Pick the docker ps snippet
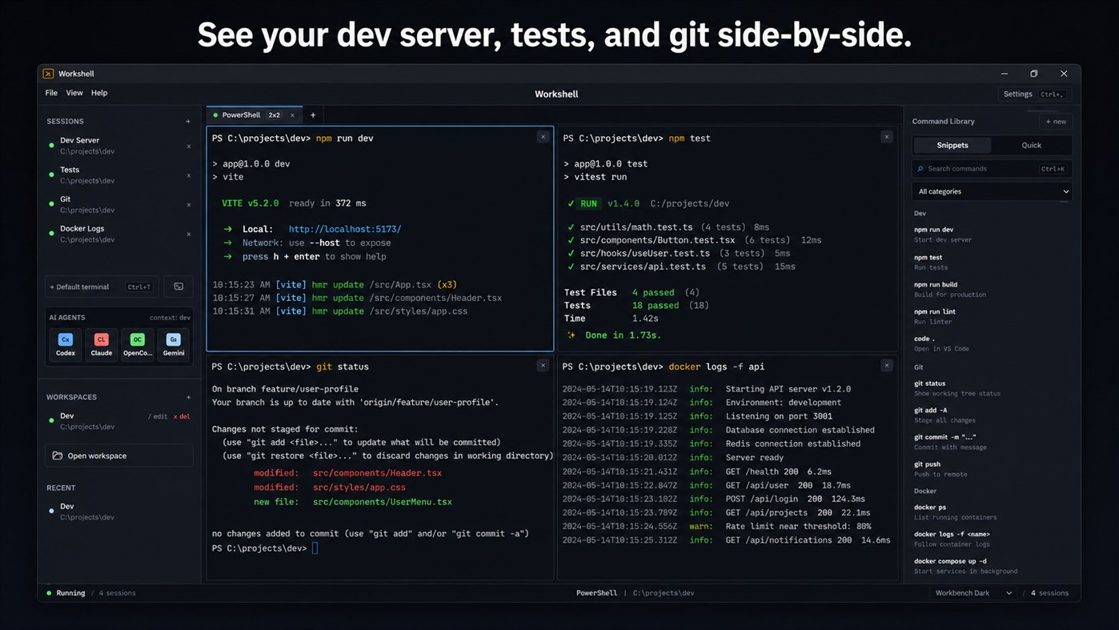The image size is (1119, 630). pyautogui.click(x=991, y=512)
